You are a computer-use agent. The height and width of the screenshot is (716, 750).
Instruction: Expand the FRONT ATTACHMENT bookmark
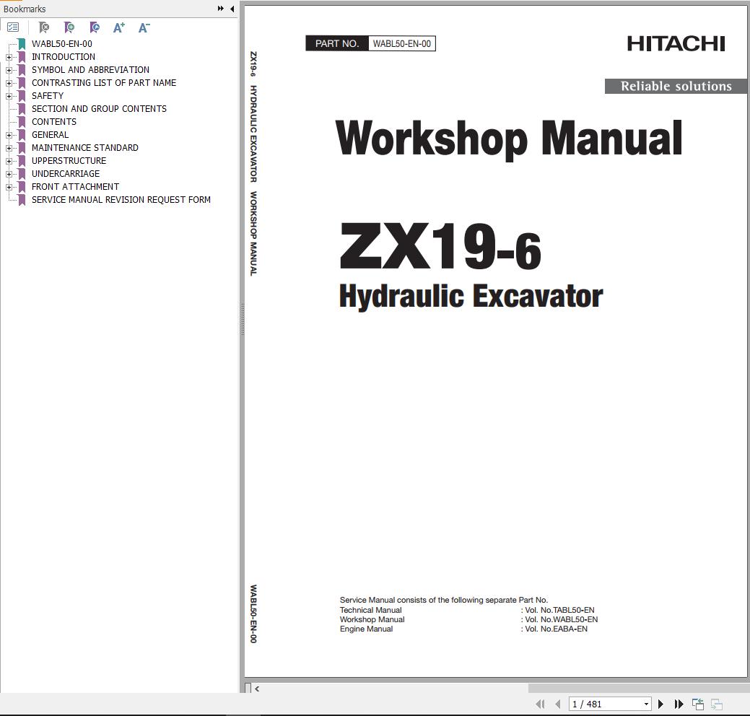tap(9, 187)
